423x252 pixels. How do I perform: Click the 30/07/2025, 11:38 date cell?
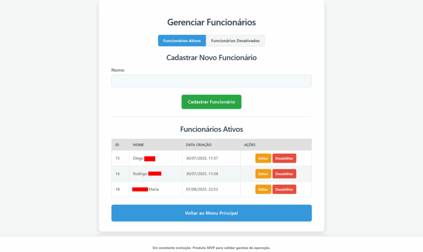tap(202, 174)
